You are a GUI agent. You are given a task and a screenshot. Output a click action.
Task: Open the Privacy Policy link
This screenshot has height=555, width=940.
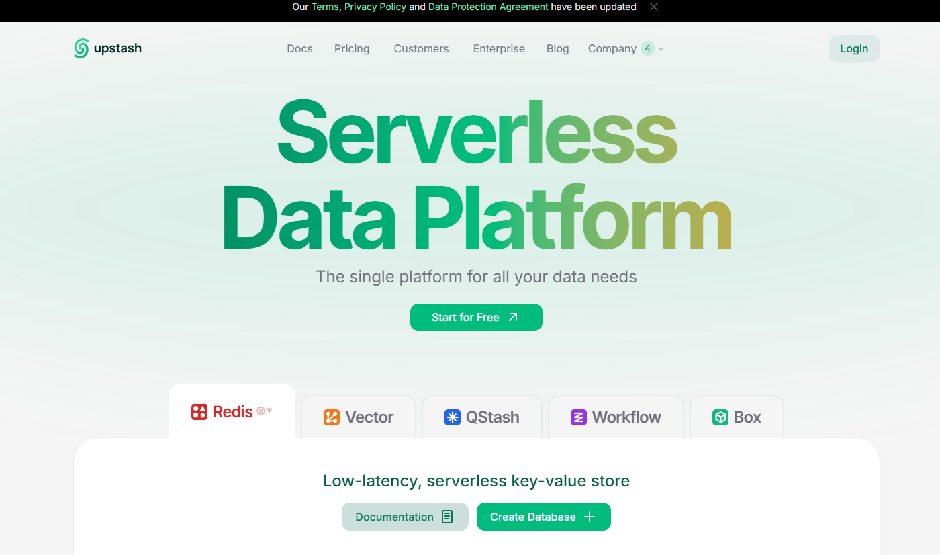[x=375, y=7]
